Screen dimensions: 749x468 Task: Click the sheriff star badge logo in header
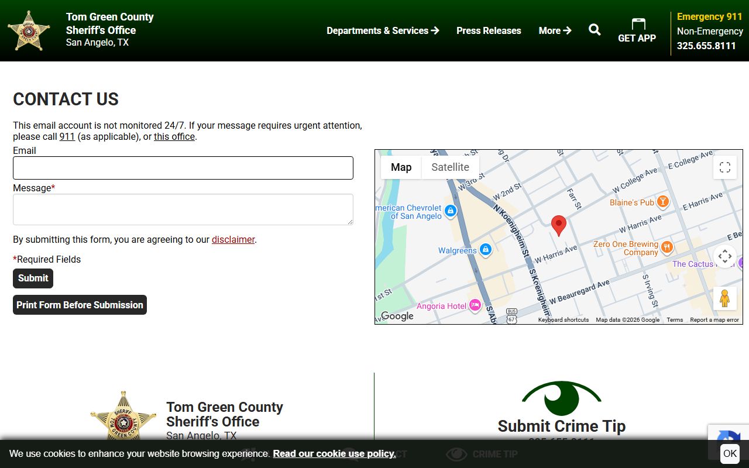29,30
